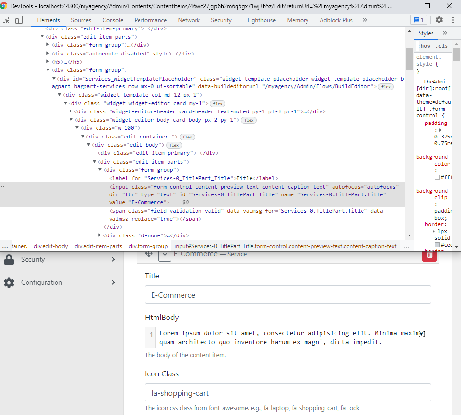Select div.edit-item-parts in breadcrumb
The width and height of the screenshot is (461, 415).
[x=98, y=246]
